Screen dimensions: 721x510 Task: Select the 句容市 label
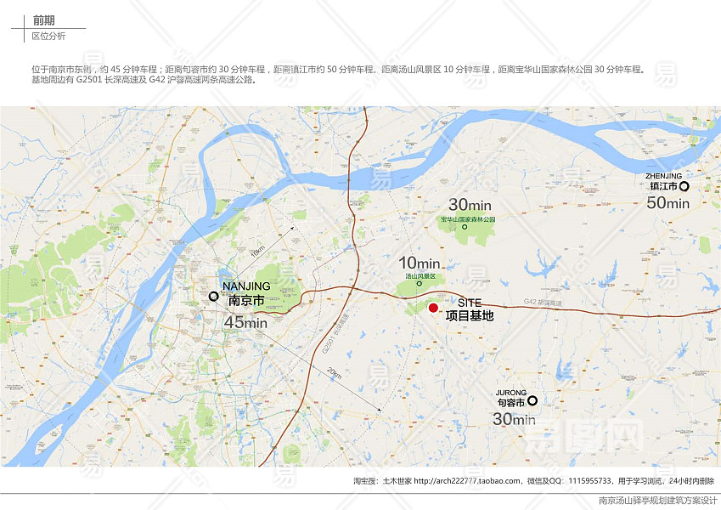click(x=511, y=403)
